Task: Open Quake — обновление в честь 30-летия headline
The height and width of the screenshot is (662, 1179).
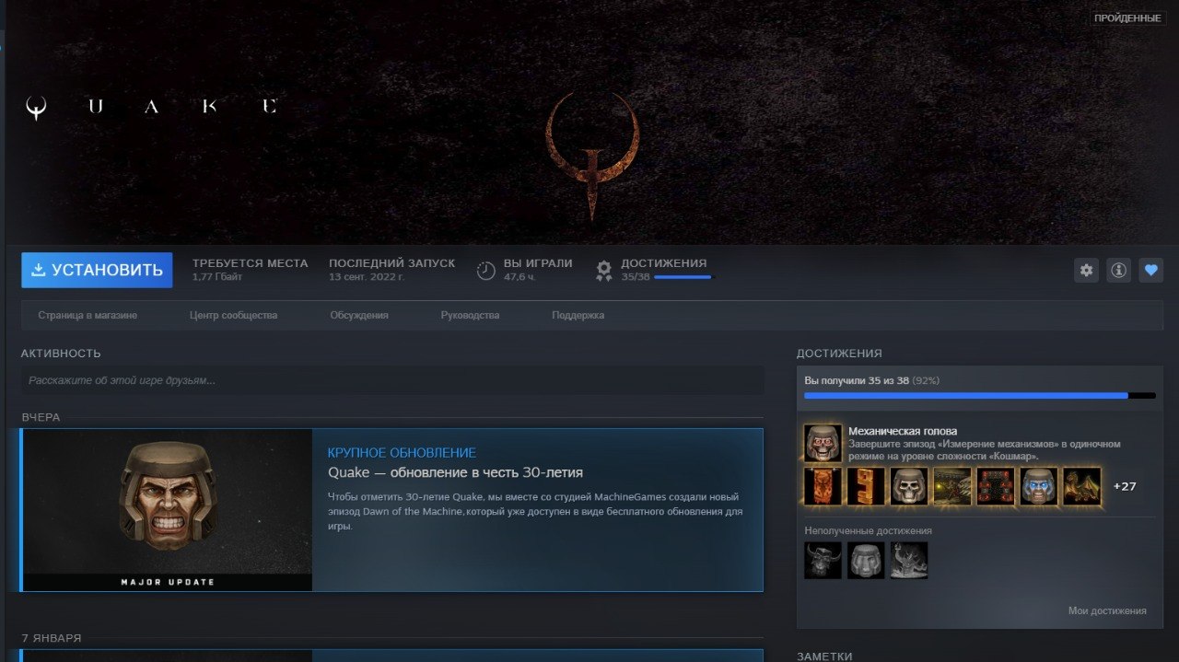Action: 455,472
